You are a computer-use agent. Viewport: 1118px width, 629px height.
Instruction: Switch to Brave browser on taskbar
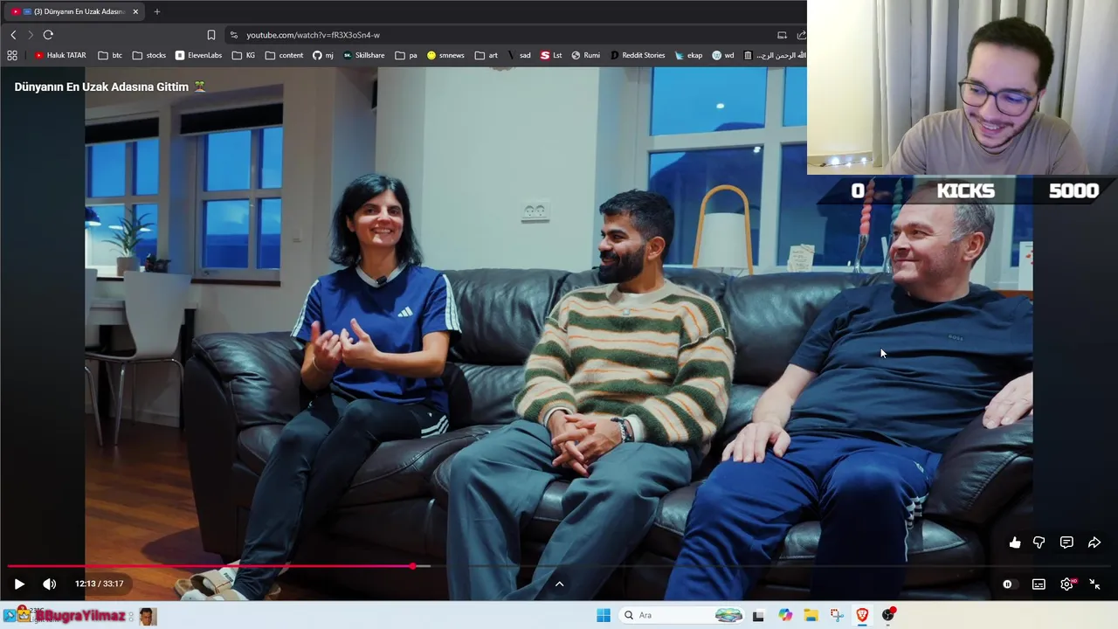(862, 615)
